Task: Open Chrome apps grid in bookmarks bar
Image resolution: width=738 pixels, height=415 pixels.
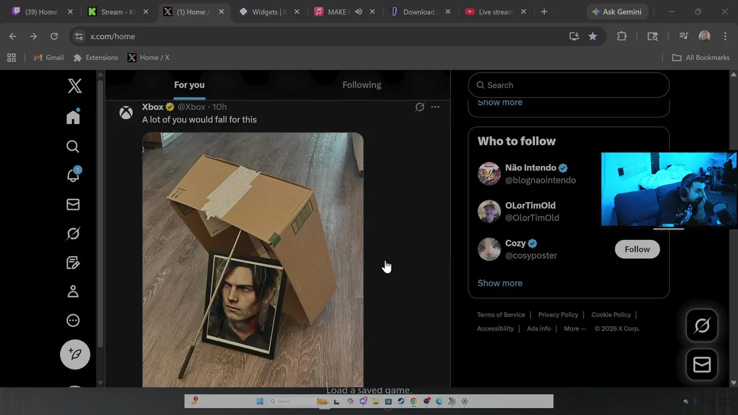Action: (x=12, y=58)
